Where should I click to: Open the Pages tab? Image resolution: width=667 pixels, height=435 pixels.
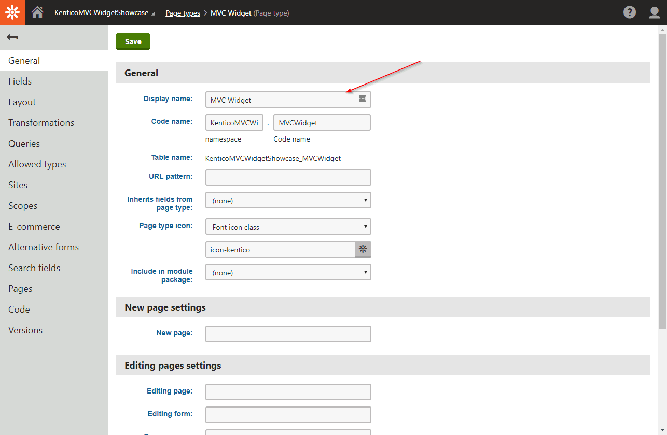[x=54, y=288]
